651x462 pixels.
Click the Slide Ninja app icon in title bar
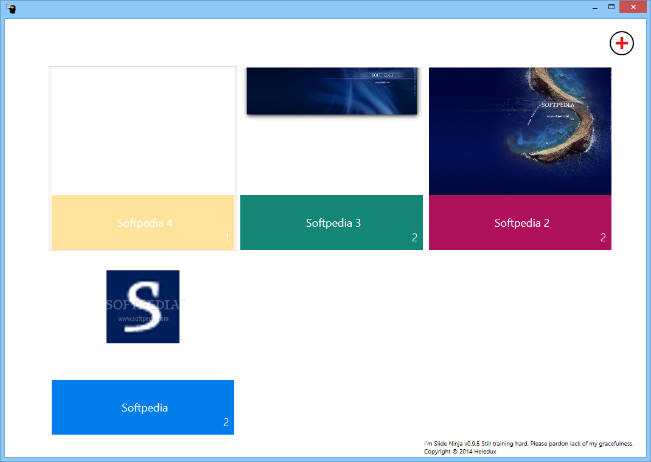point(11,9)
